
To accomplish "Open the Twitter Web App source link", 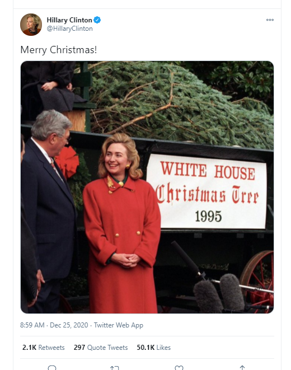I will pyautogui.click(x=119, y=325).
